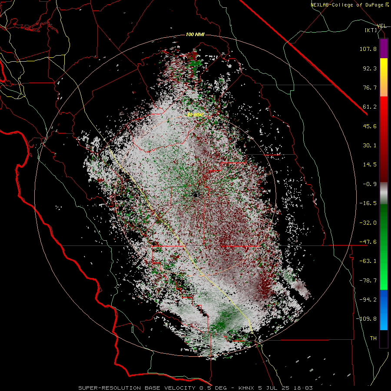Viewport: 391px width, 391px height.
Task: Click the TH legend label
Action: (x=373, y=338)
